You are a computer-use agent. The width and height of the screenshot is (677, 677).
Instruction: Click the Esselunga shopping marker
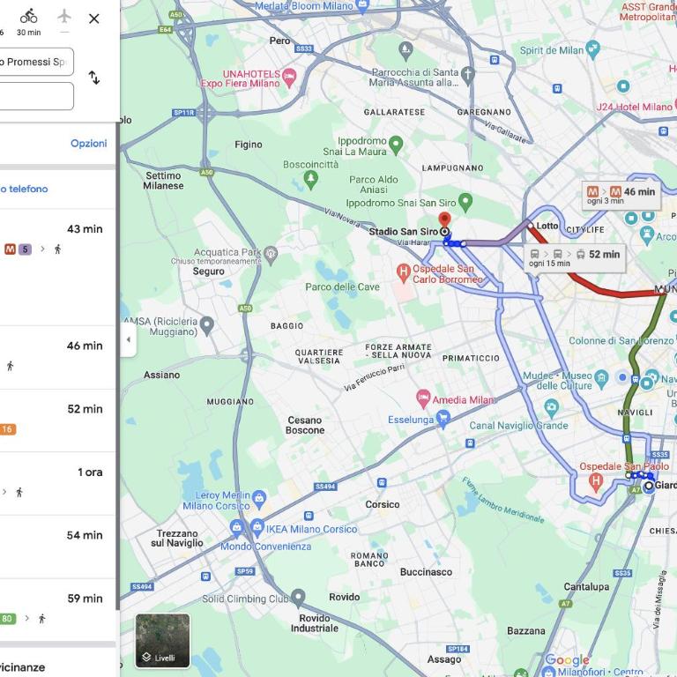[x=443, y=419]
